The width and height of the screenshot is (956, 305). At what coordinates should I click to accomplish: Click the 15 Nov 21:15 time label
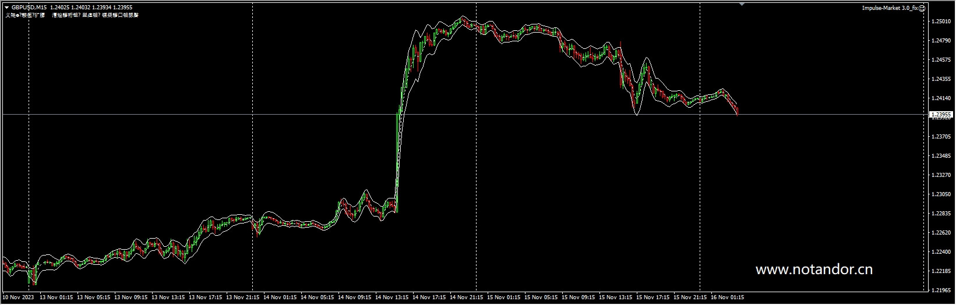690,297
